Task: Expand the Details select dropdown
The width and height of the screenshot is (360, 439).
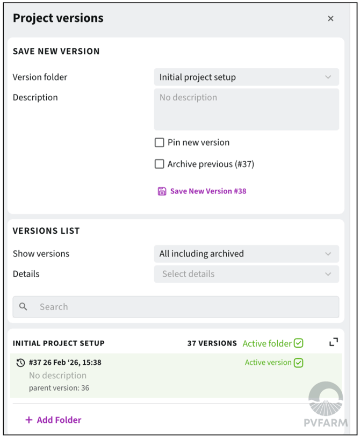Action: point(246,274)
